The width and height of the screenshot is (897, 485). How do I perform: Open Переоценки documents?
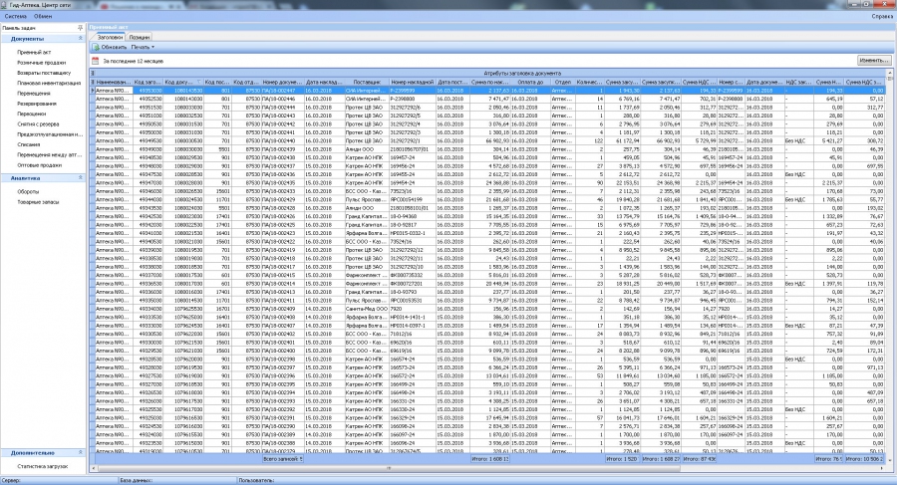point(32,114)
